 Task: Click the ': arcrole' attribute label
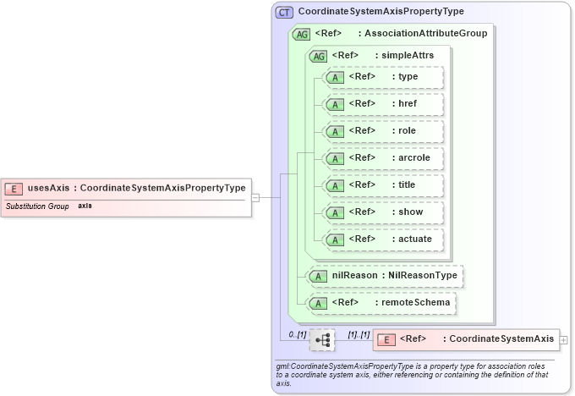click(411, 158)
